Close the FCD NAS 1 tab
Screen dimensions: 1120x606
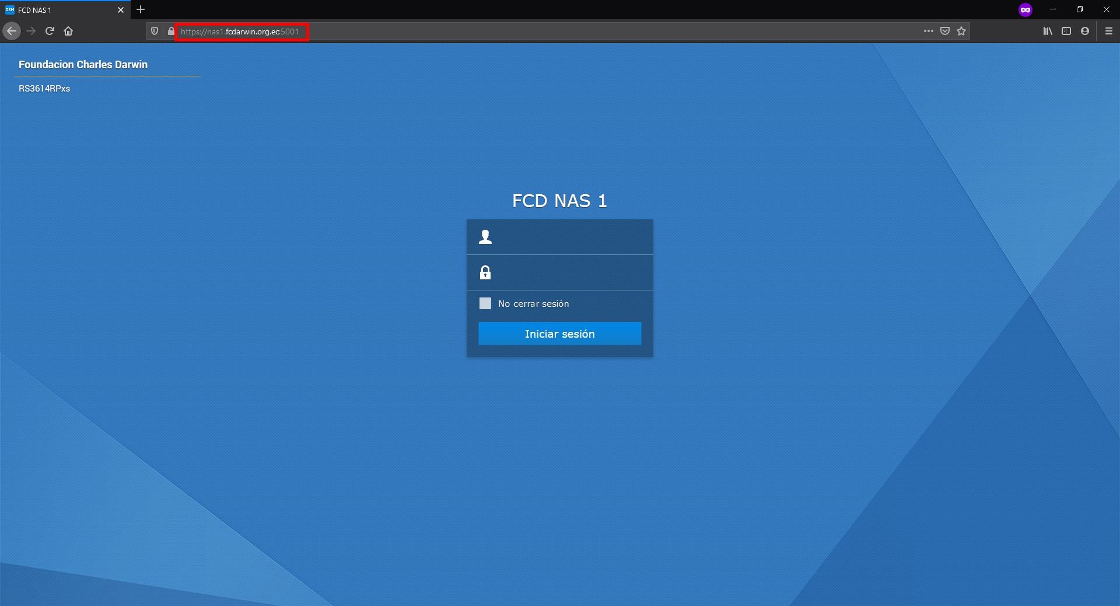[x=121, y=10]
